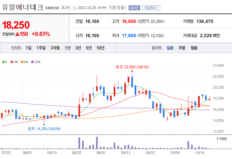Click the +0.83% change value

[41, 34]
